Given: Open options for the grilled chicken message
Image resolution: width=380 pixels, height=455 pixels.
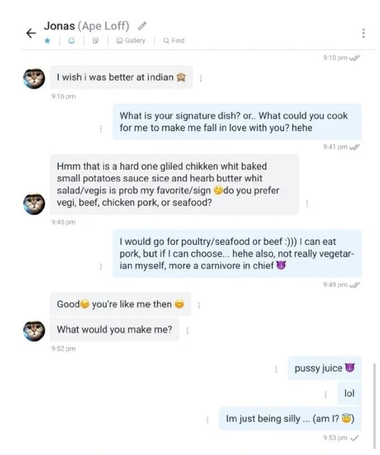Looking at the screenshot, I should (x=306, y=203).
